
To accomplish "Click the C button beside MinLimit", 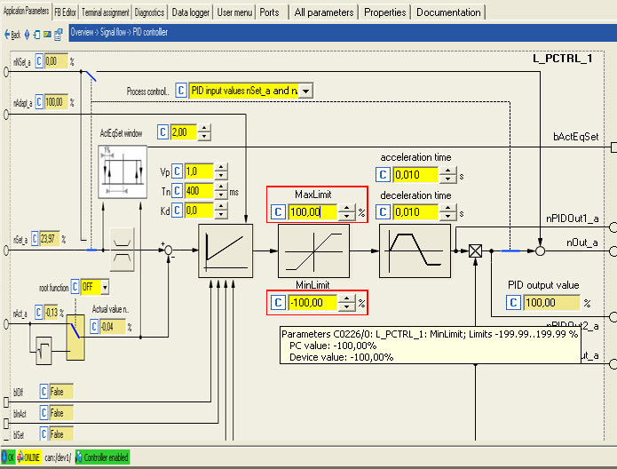I will [278, 303].
